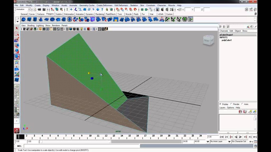Click the Open Scene folder icon

39,9
